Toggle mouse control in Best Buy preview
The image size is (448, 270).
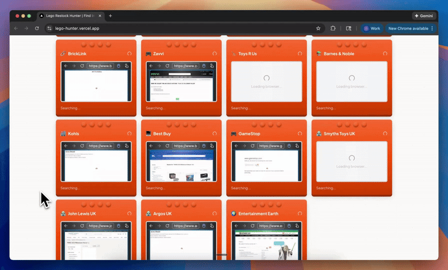(x=204, y=146)
